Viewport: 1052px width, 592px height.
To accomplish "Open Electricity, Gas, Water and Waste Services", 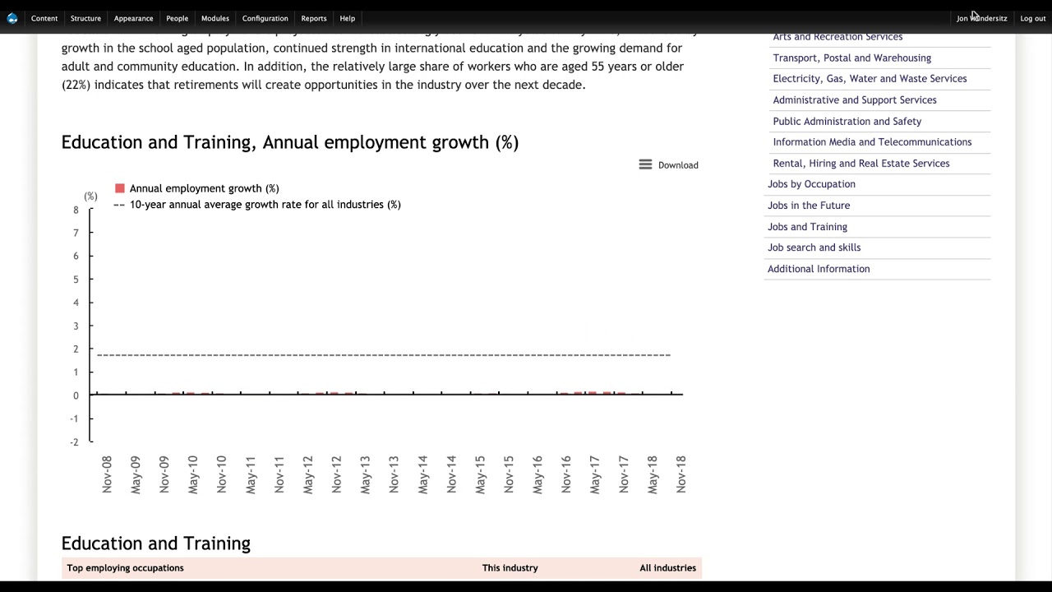I will pyautogui.click(x=870, y=79).
